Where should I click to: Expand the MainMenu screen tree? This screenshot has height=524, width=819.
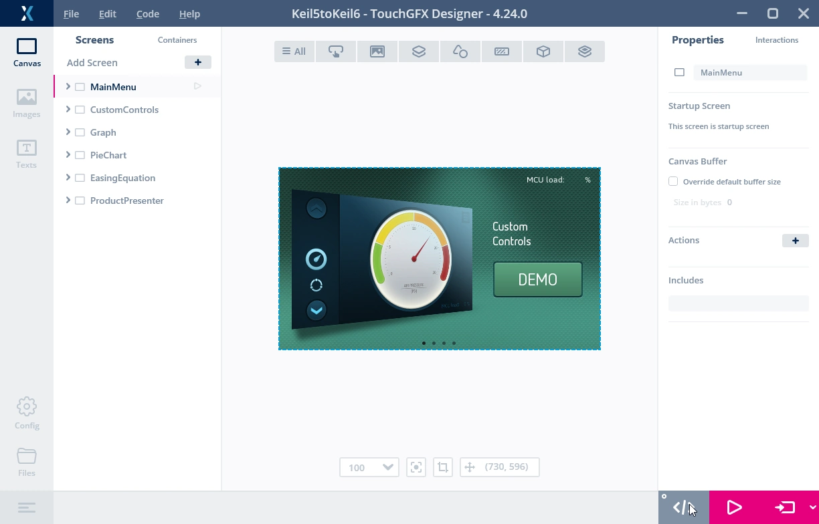pos(68,87)
